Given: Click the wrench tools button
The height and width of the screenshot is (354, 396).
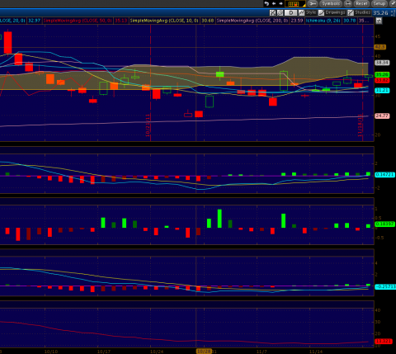Looking at the screenshot, I should pos(313,3).
